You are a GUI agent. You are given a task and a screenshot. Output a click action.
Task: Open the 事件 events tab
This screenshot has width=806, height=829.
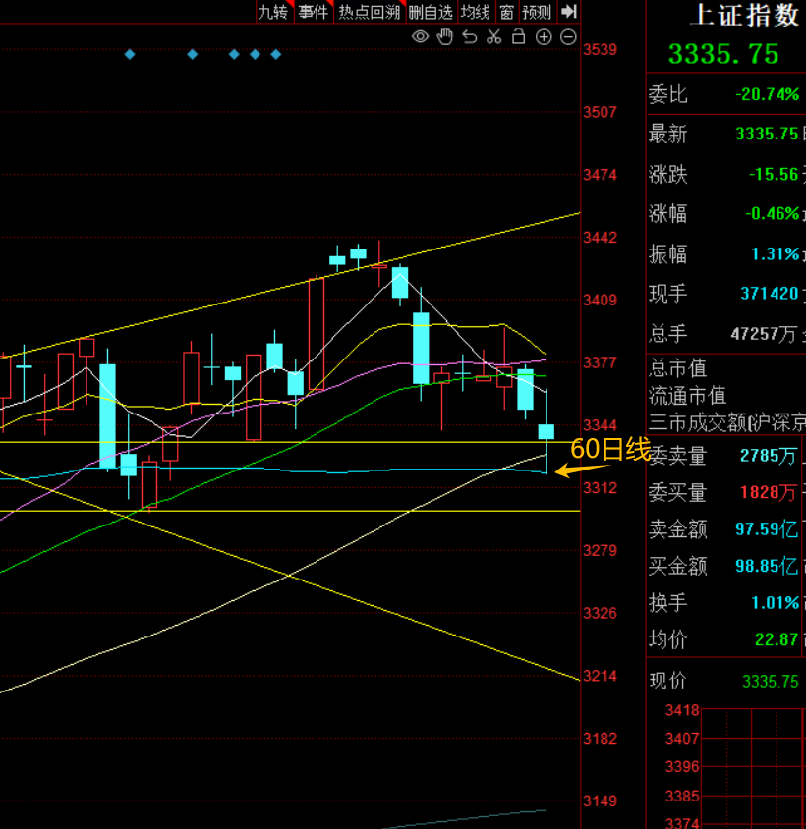(x=314, y=12)
